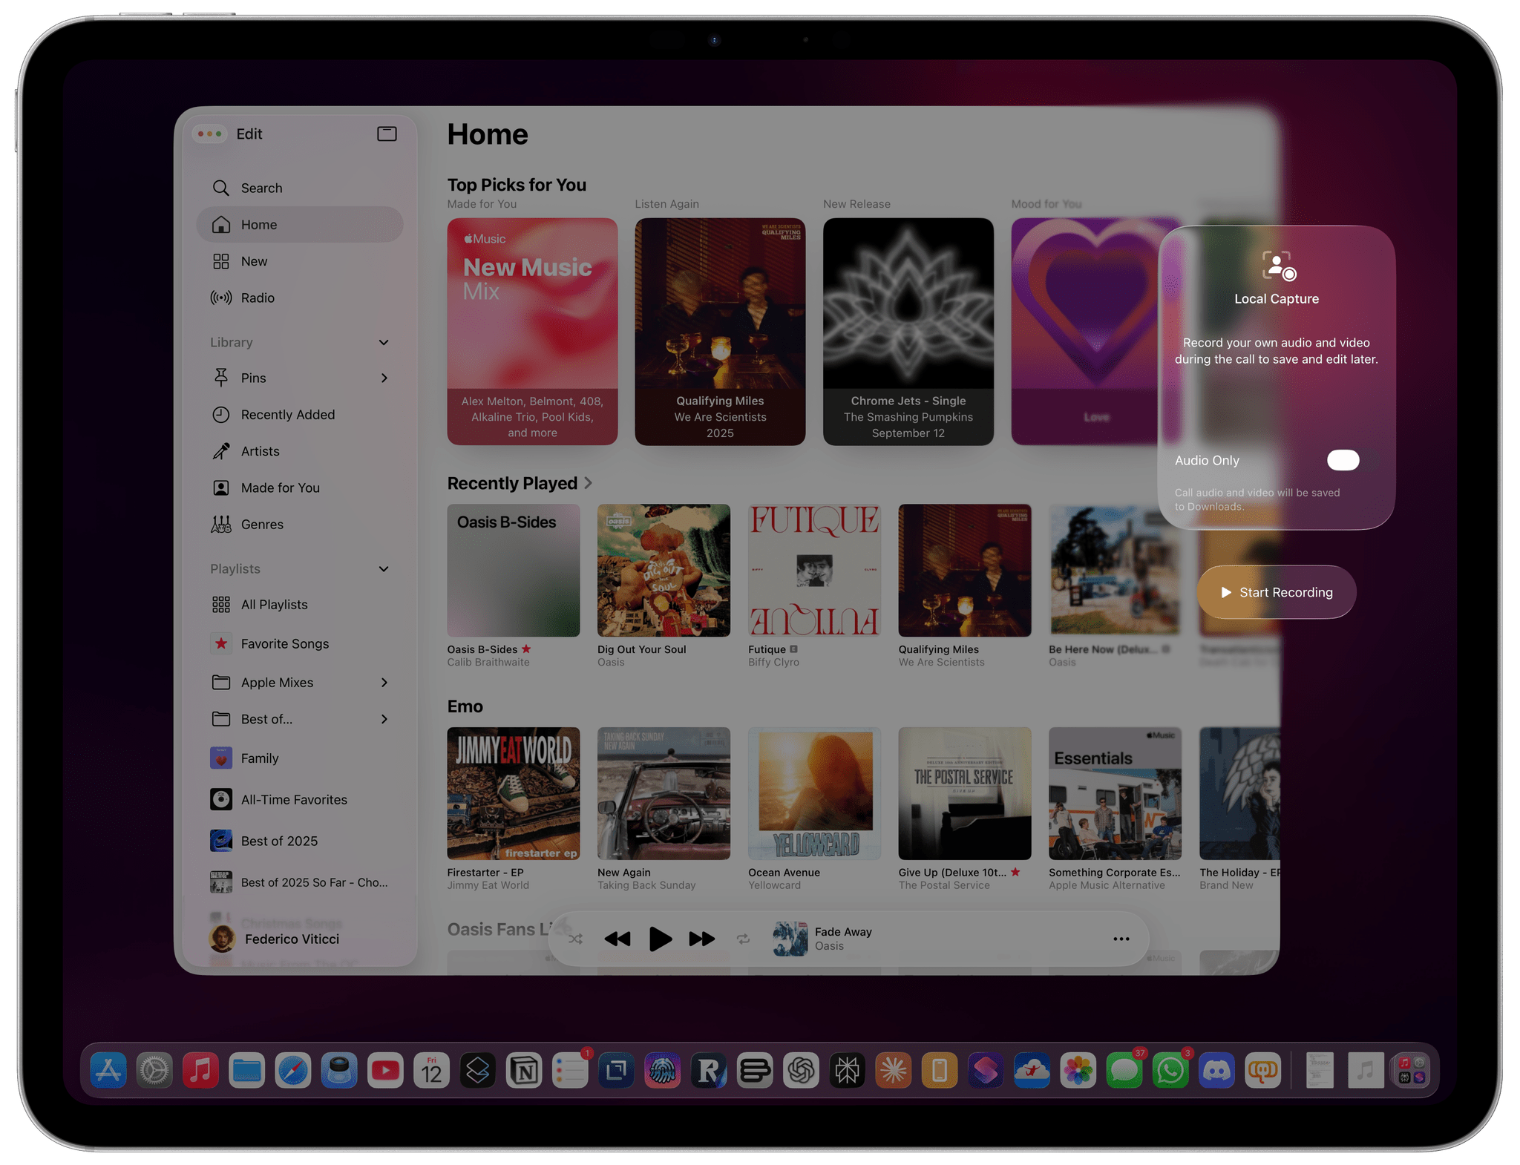Screen dimensions: 1520x1165
Task: Open the Favorite Songs playlist
Action: 284,643
